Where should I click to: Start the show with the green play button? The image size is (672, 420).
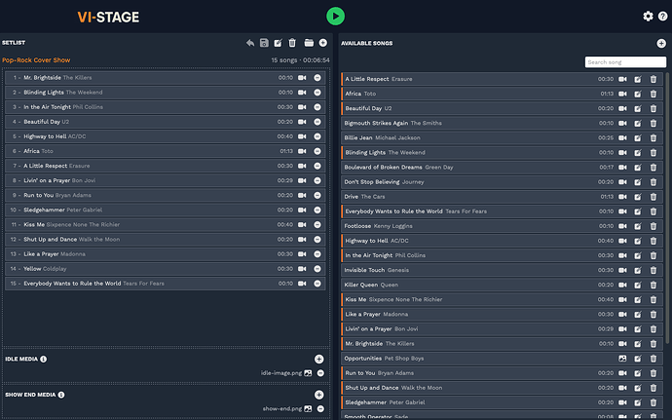pyautogui.click(x=336, y=17)
